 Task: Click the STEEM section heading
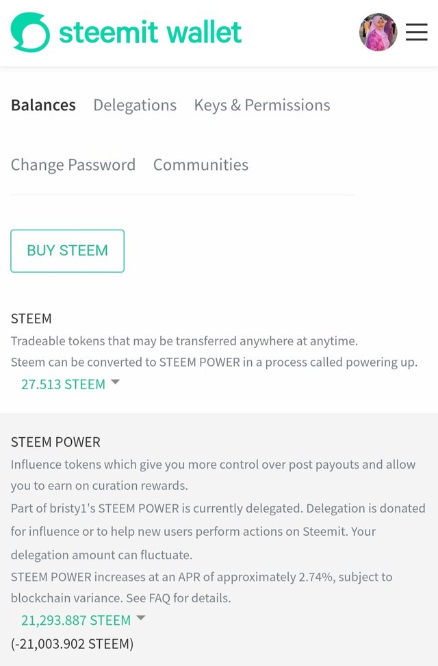click(31, 319)
